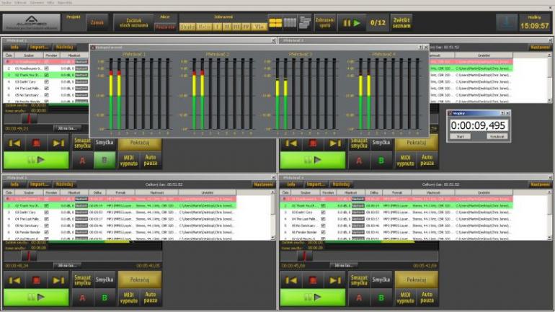Stop playback in Player 3
The height and width of the screenshot is (312, 555).
click(x=36, y=280)
